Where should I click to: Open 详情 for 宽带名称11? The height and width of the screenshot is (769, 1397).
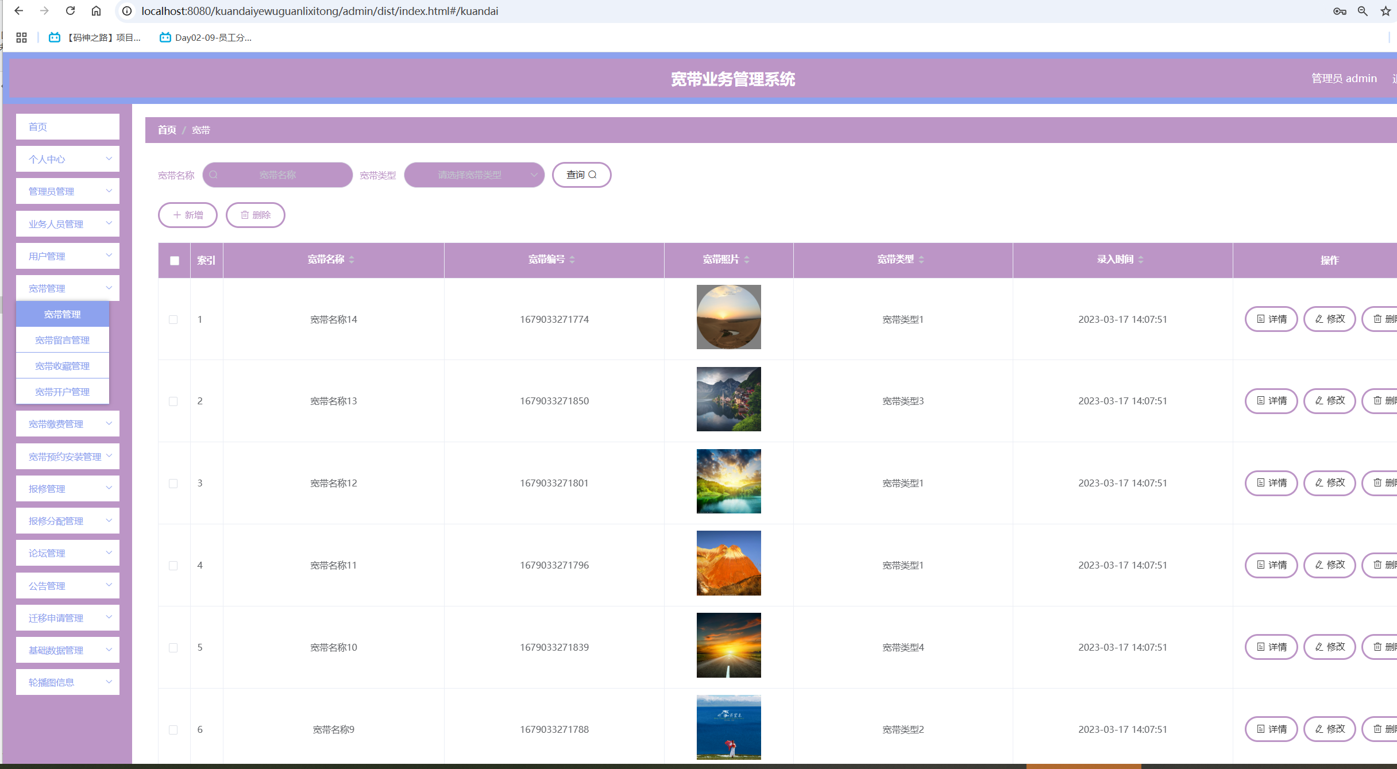coord(1271,565)
